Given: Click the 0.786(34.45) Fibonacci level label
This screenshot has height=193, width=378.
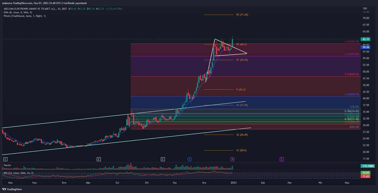Looking at the screenshot, I should tap(352, 111).
